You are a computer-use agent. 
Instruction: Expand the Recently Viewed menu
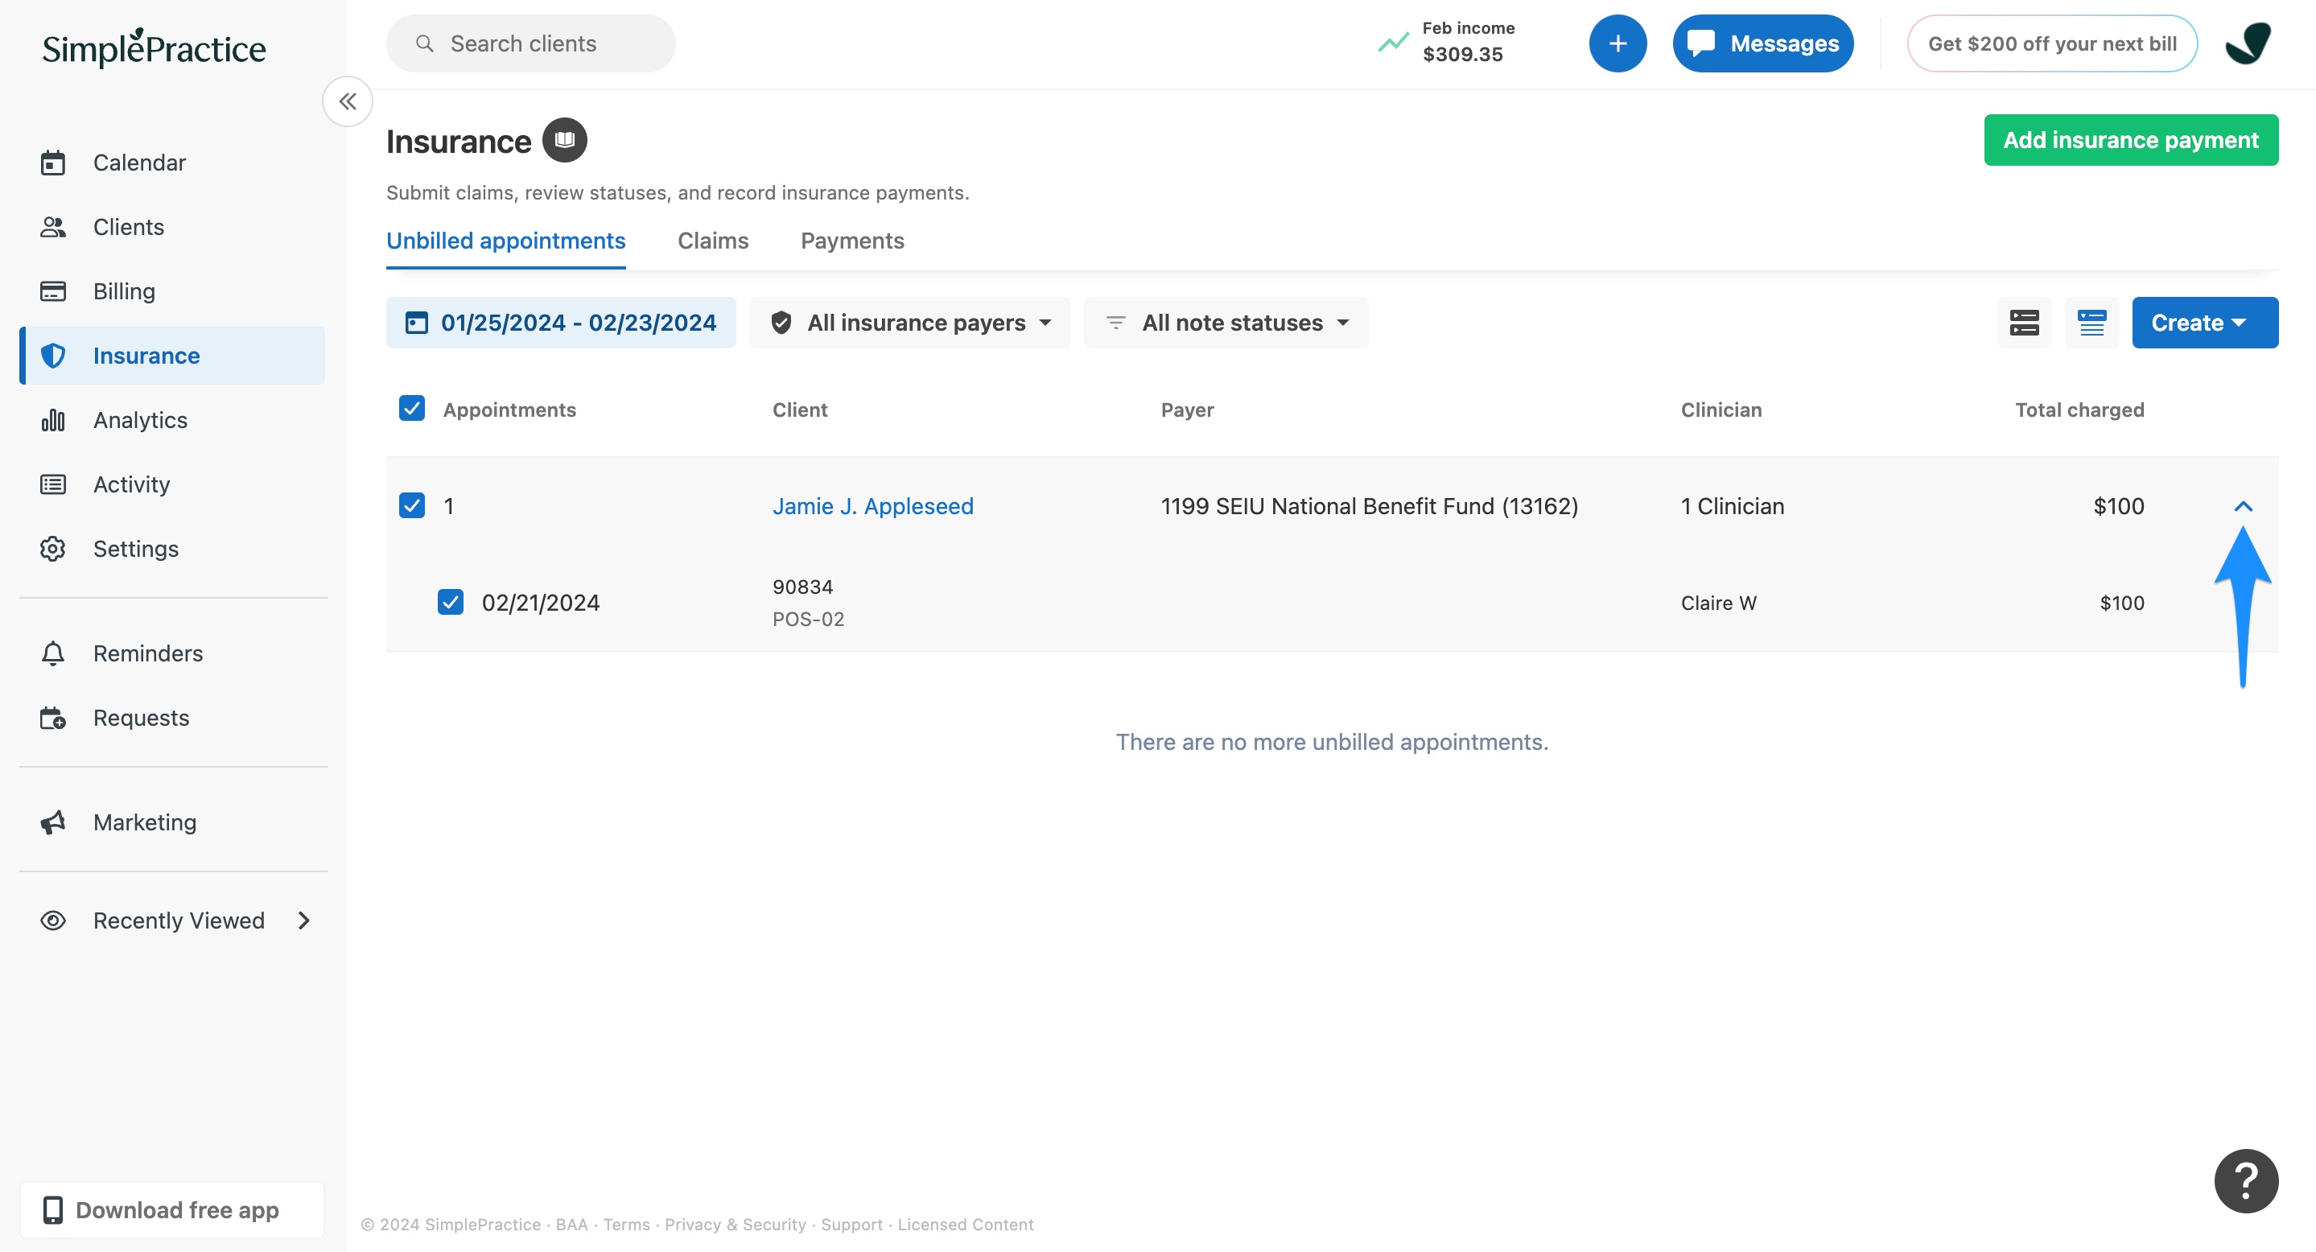pos(171,920)
